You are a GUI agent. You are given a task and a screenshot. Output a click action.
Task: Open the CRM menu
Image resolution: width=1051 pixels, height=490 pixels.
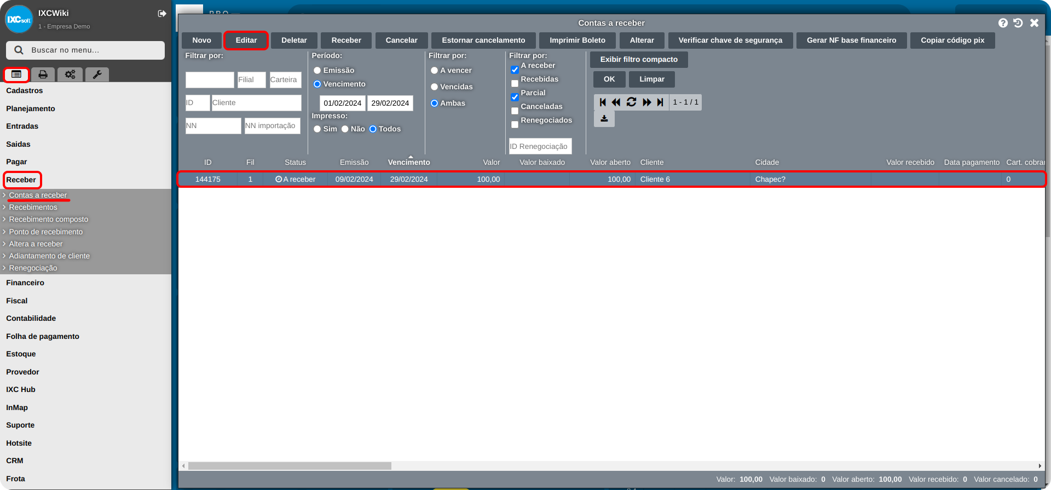pos(15,461)
